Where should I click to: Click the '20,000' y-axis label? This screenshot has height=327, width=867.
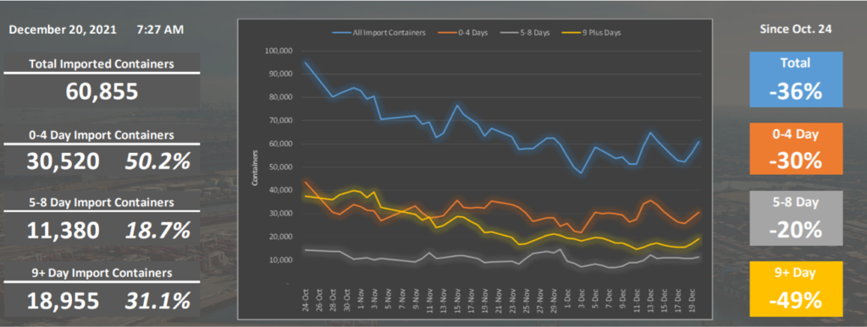point(281,237)
